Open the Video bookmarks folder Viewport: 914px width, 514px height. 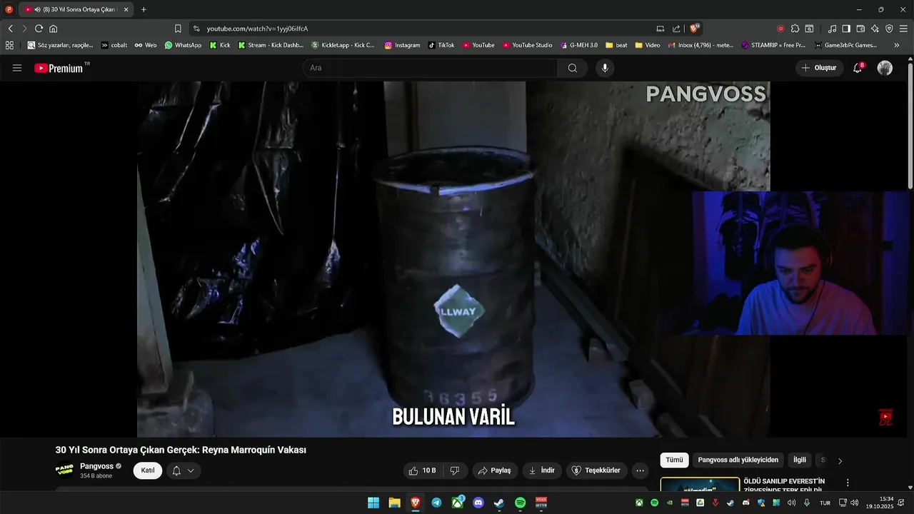(x=648, y=45)
